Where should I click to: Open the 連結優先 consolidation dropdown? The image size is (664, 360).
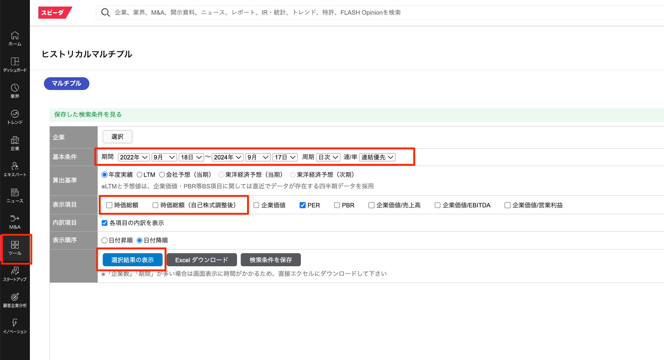[377, 157]
